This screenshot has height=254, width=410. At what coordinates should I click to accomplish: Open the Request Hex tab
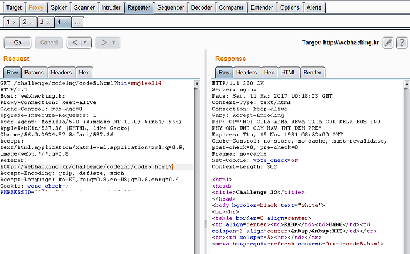[x=84, y=73]
